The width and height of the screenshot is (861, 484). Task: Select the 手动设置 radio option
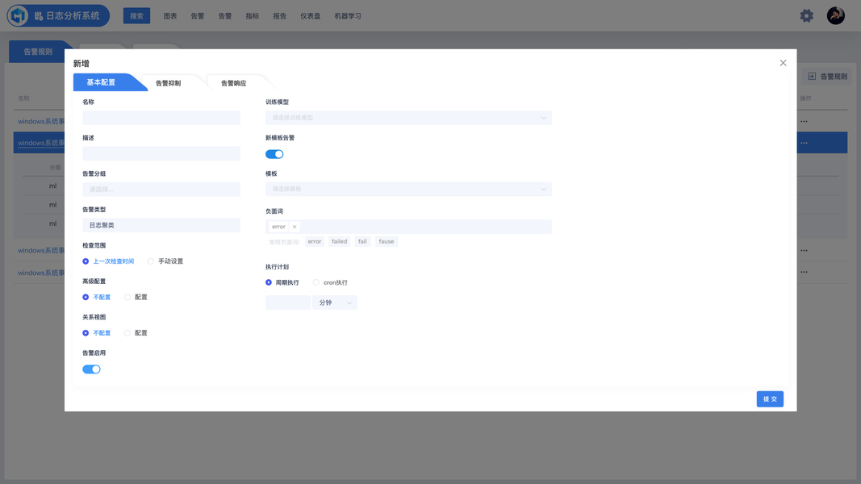pyautogui.click(x=165, y=261)
